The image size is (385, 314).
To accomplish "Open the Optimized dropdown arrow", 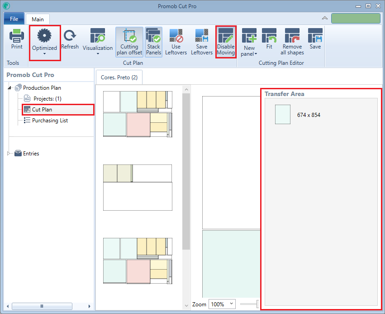I will click(44, 54).
